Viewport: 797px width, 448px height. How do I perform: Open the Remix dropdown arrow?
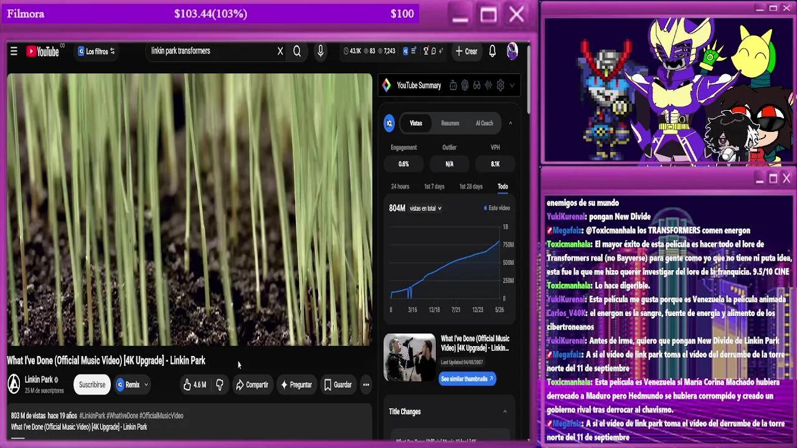pyautogui.click(x=146, y=385)
